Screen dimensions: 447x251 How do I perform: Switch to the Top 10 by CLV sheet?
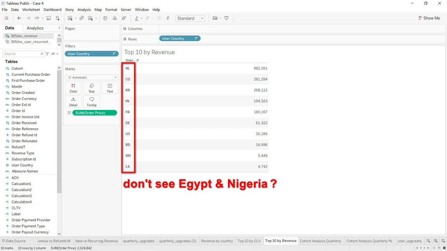coord(249,241)
